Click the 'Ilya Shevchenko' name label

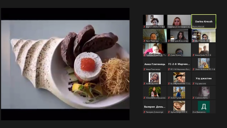(202, 41)
